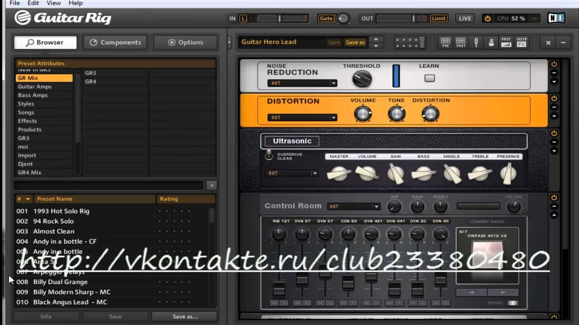Screen dimensions: 579x325
Task: Open the Control Room preset dropdown
Action: 354,207
